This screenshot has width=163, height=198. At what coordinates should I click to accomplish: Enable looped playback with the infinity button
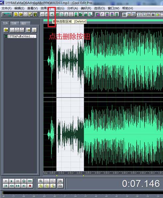tap(30, 181)
